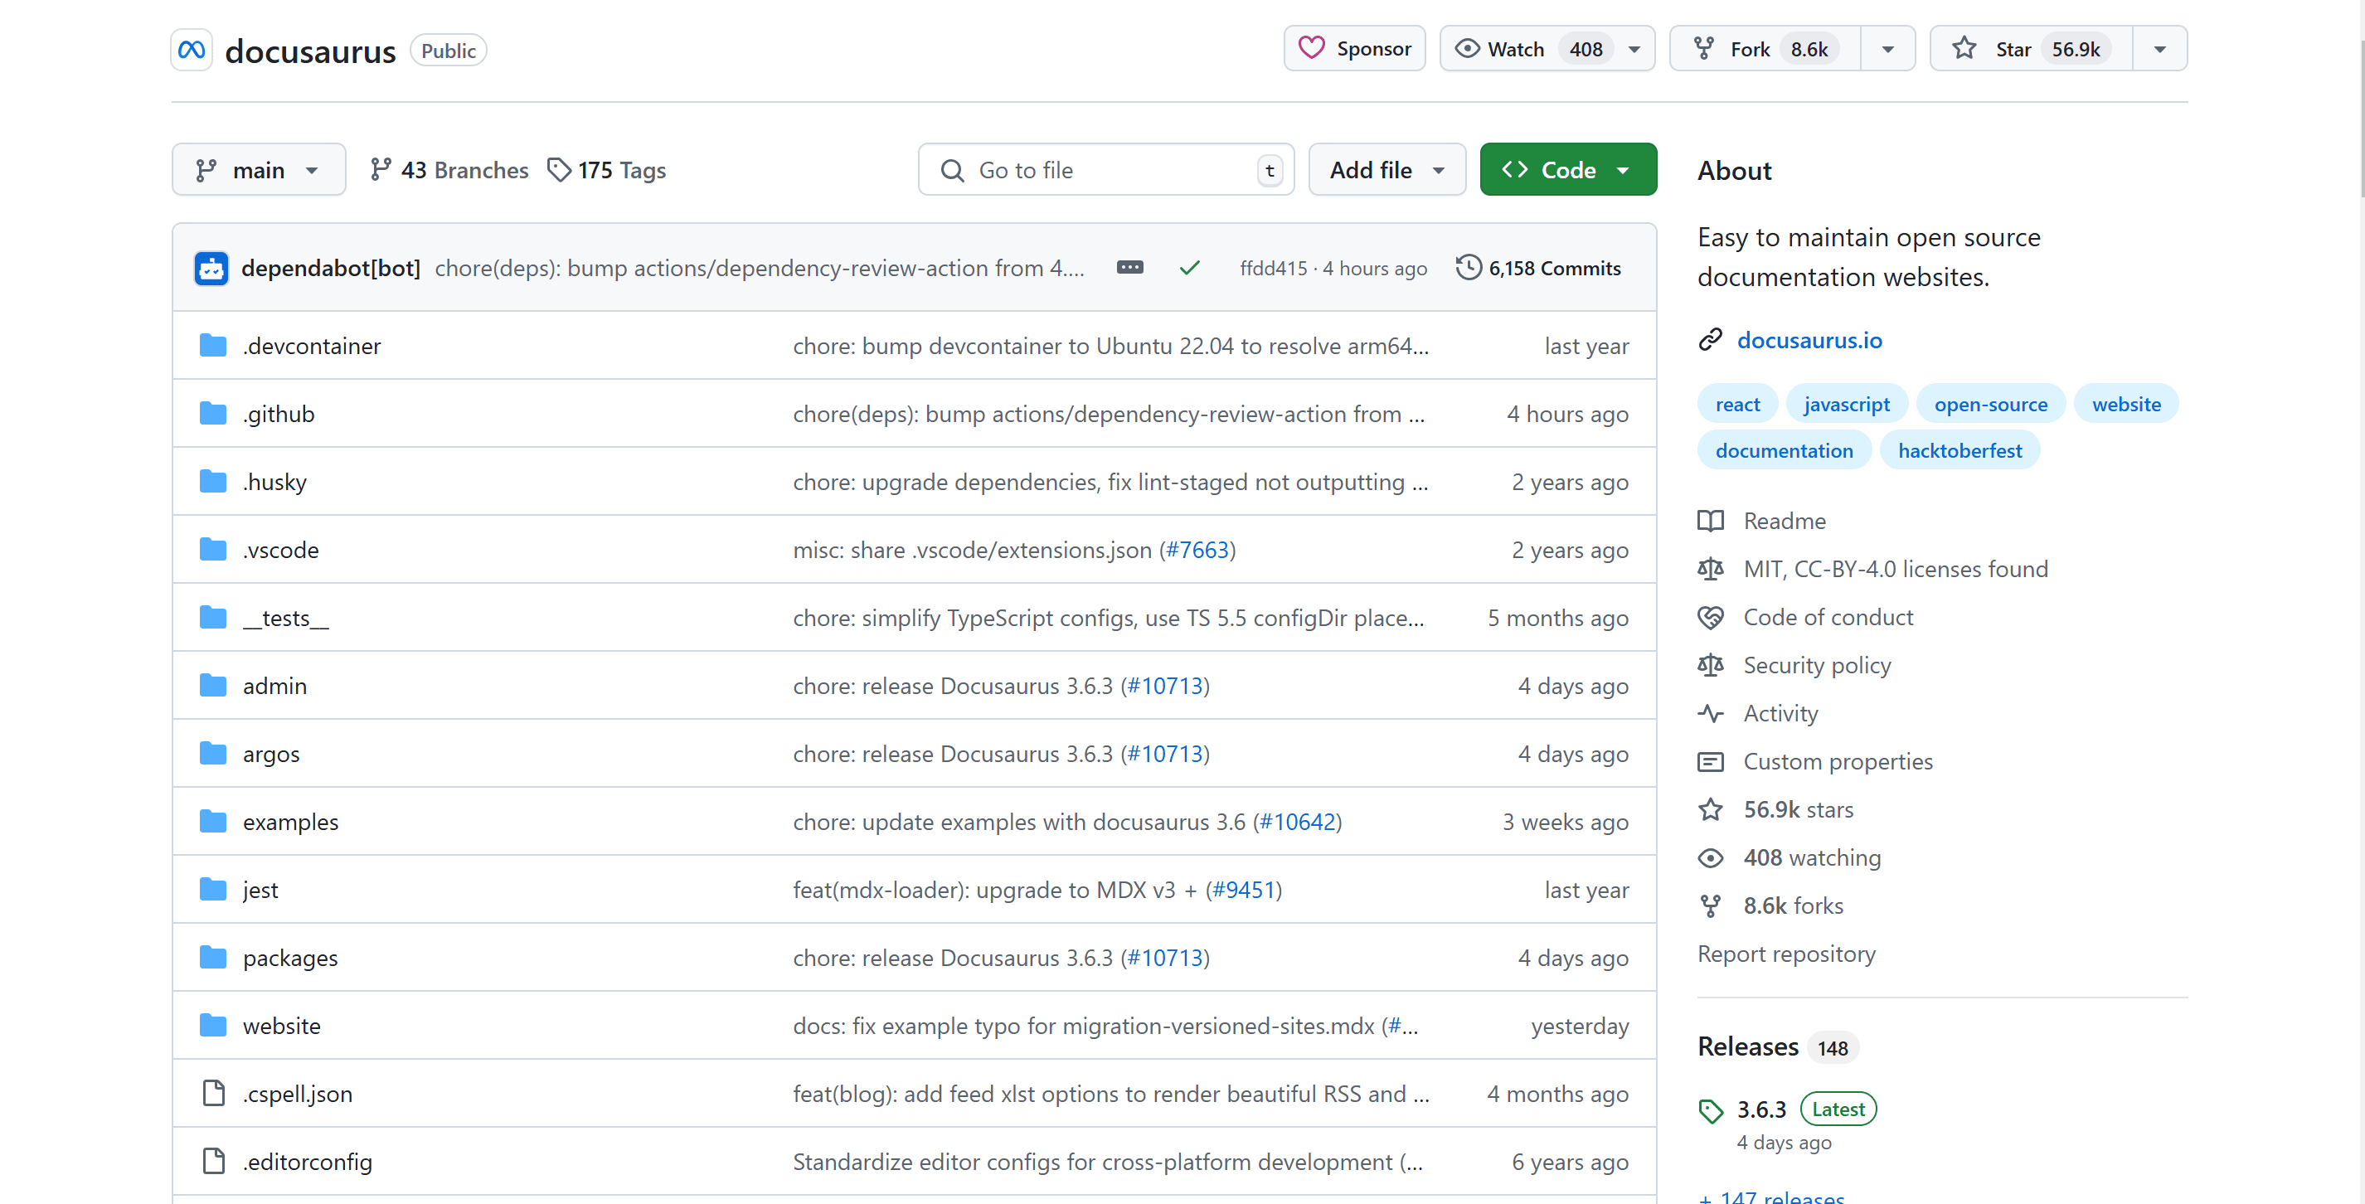
Task: Open pull request #10713 link in admin row
Action: 1165,686
